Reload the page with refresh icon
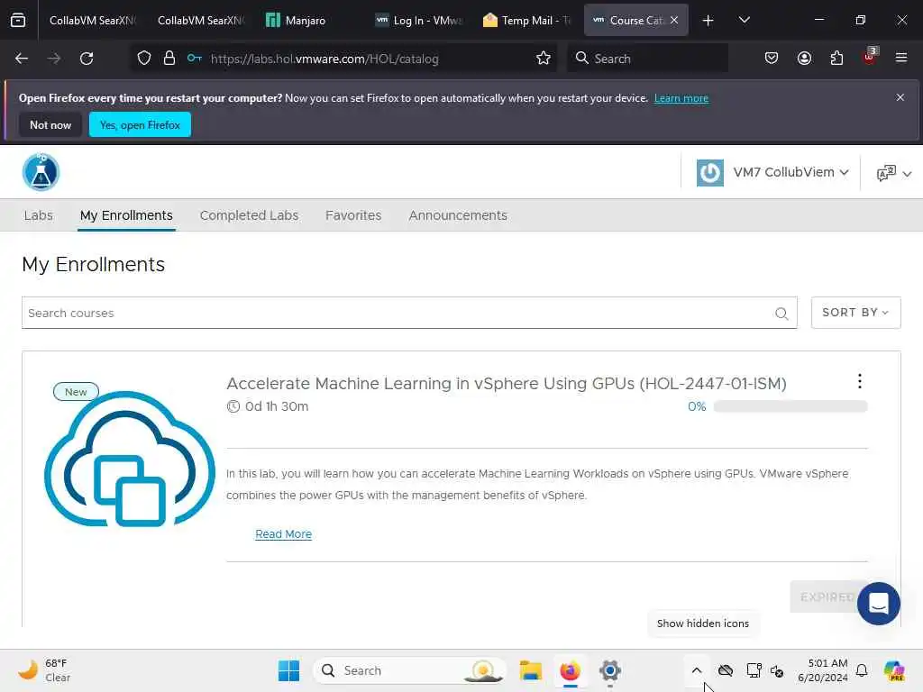This screenshot has width=923, height=692. tap(87, 59)
